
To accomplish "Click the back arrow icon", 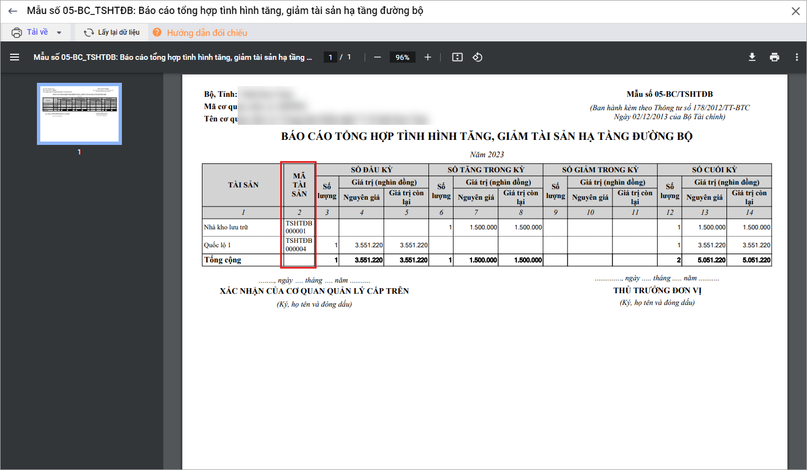I will point(13,11).
